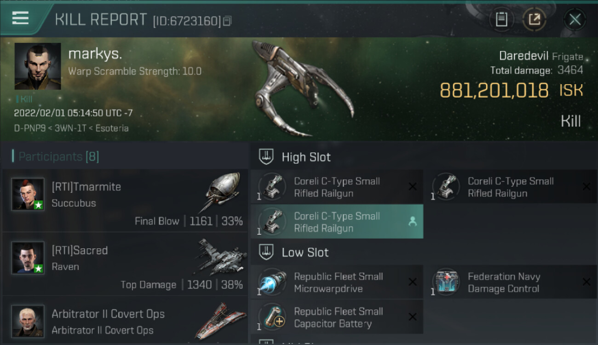Click the Daredevil ship image
Screen dimensions: 598x345
click(301, 88)
